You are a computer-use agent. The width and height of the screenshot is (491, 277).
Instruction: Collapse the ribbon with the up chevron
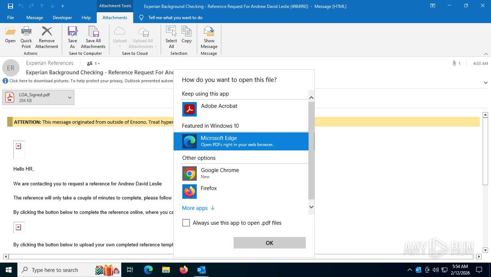pos(486,54)
